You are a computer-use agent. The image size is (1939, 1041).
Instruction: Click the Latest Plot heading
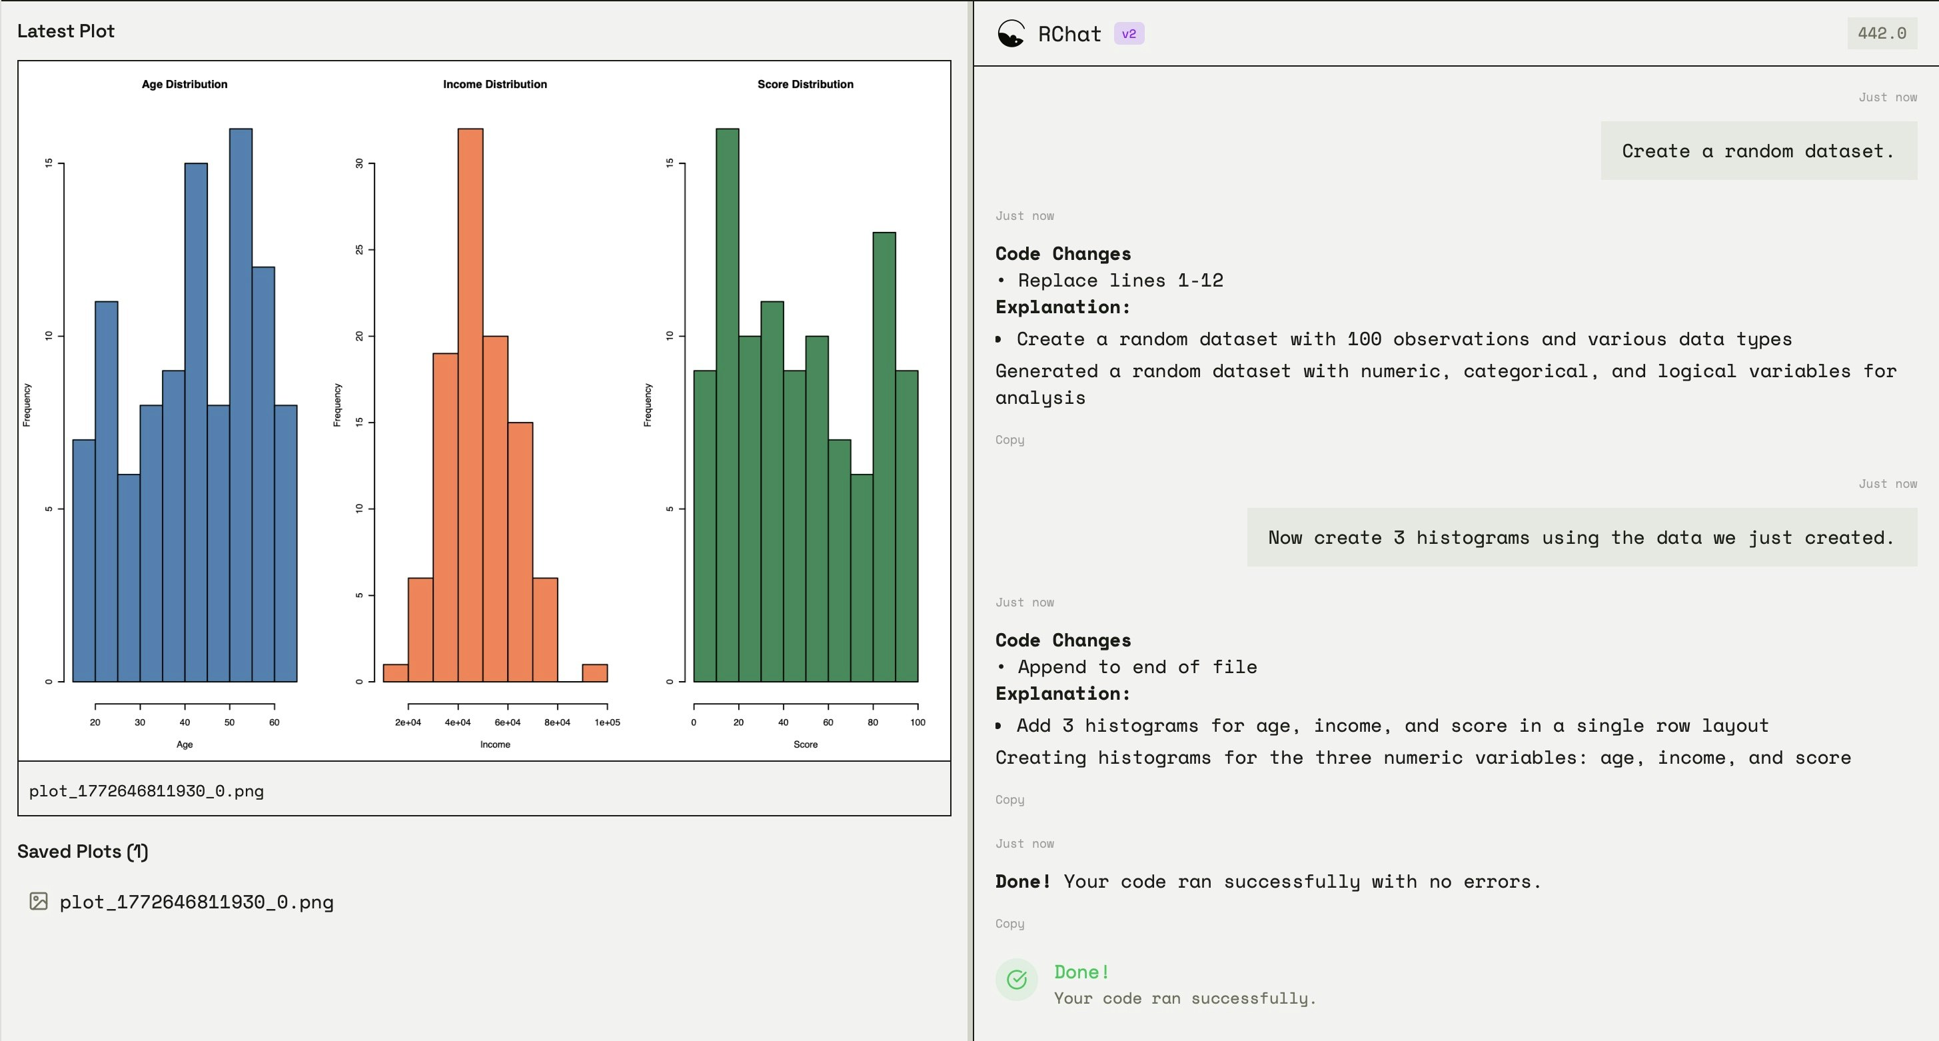click(x=65, y=31)
